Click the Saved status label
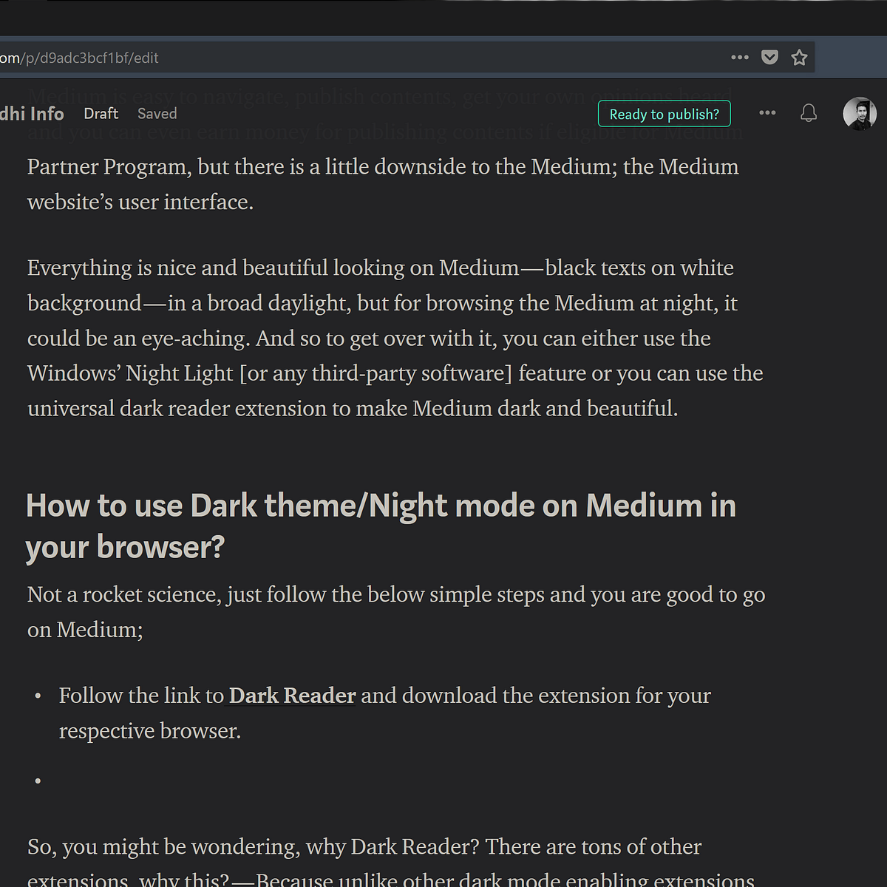This screenshot has height=887, width=887. click(x=157, y=114)
